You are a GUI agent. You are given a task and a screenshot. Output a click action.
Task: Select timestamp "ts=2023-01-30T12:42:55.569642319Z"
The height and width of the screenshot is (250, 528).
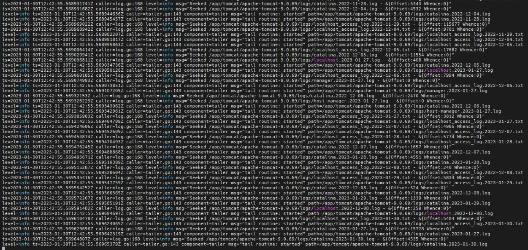click(78, 234)
